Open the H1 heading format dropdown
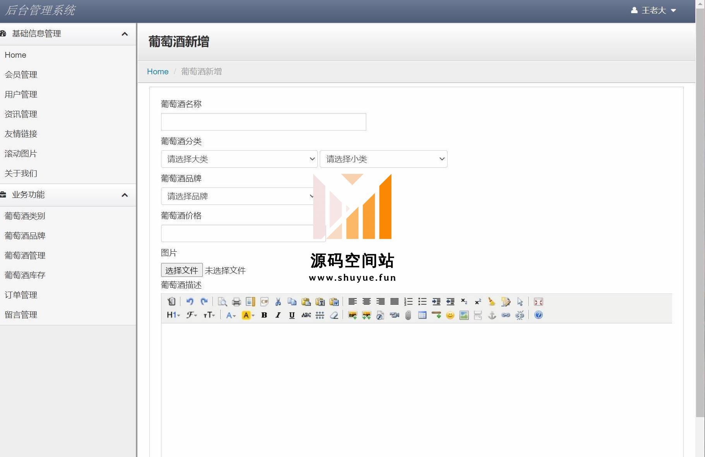705x457 pixels. [x=173, y=315]
